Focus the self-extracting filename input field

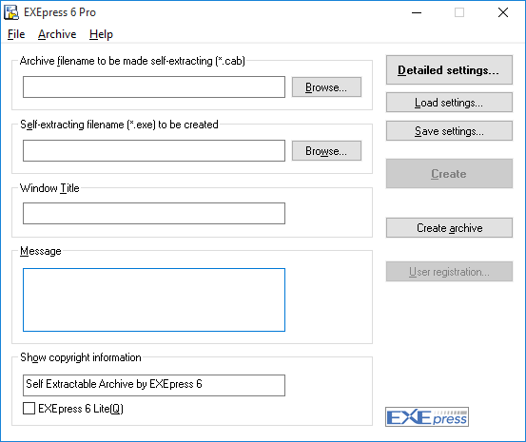click(154, 151)
